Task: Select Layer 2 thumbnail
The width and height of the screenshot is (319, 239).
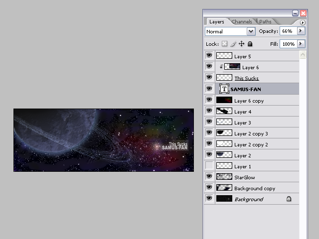Action: [x=224, y=154]
